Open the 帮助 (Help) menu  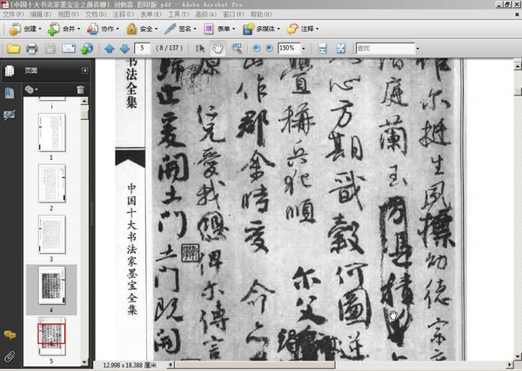[260, 15]
